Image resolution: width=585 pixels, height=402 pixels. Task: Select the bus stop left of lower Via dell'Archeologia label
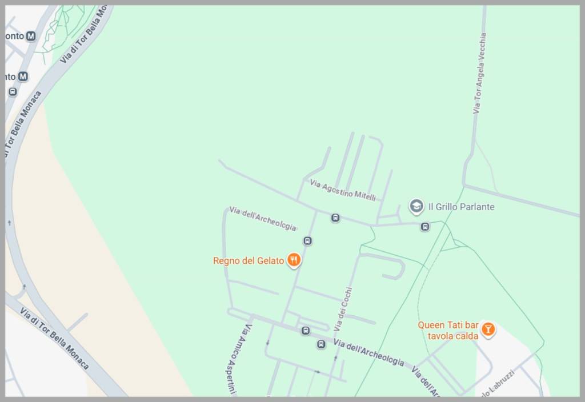click(321, 344)
